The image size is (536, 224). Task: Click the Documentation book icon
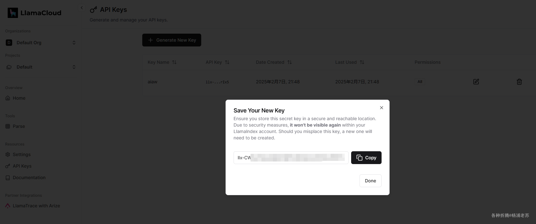point(8,178)
